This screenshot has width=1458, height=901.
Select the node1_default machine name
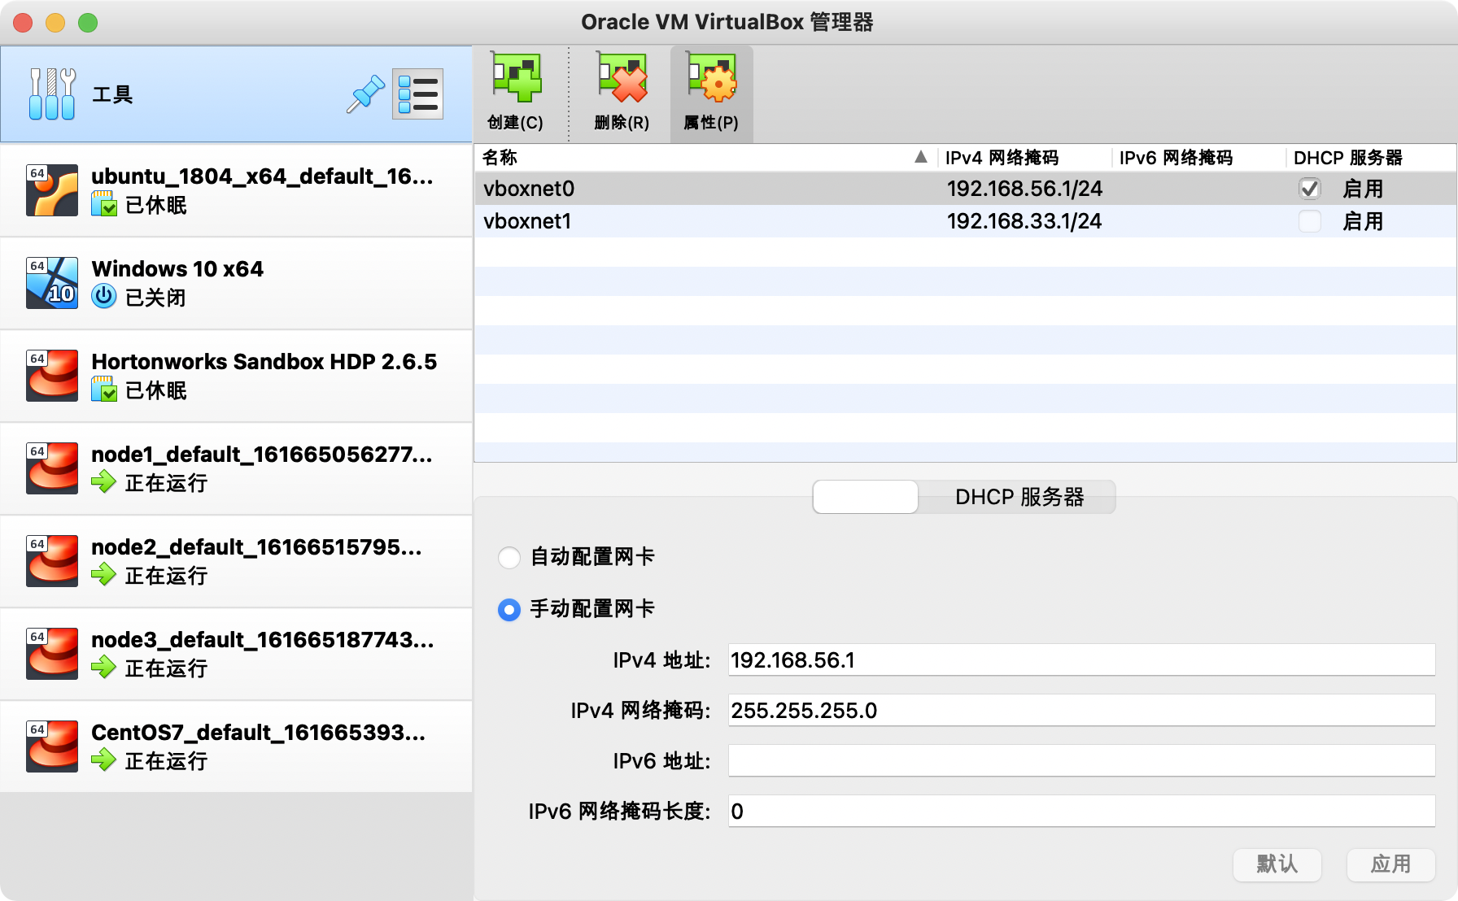(x=262, y=455)
